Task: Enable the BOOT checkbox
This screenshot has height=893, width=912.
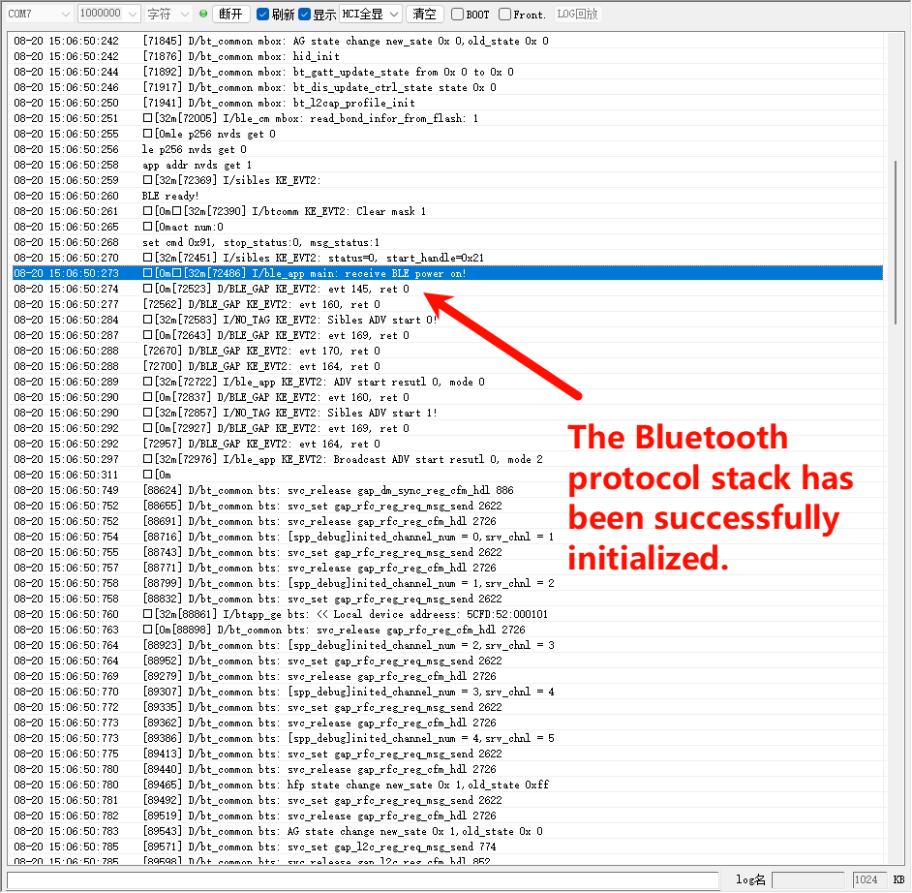Action: click(x=458, y=15)
